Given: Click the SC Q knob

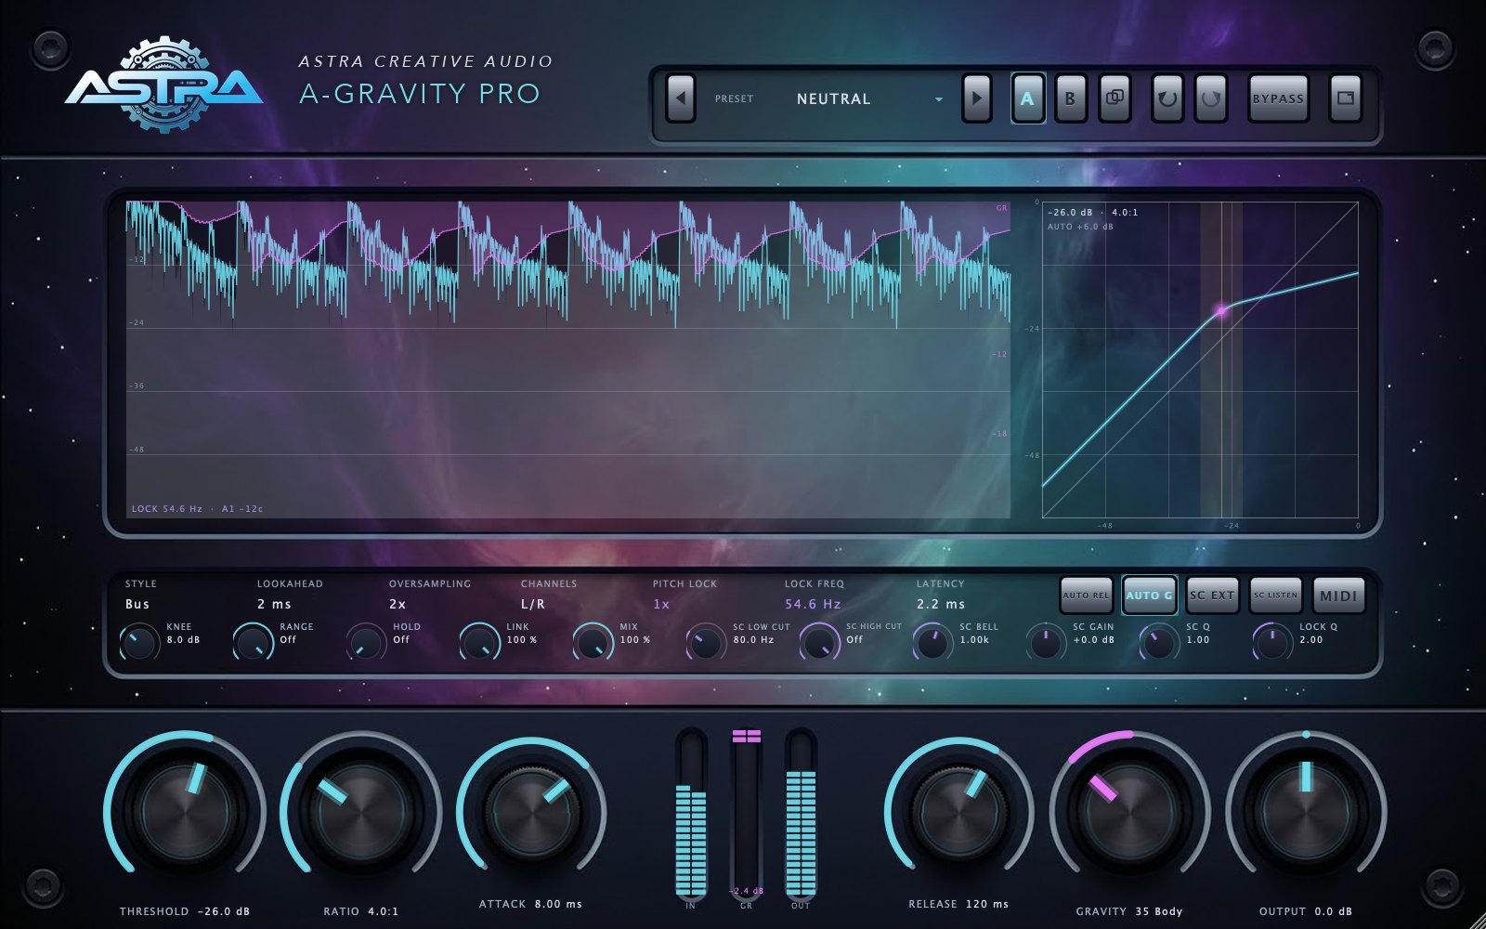Looking at the screenshot, I should 1159,641.
